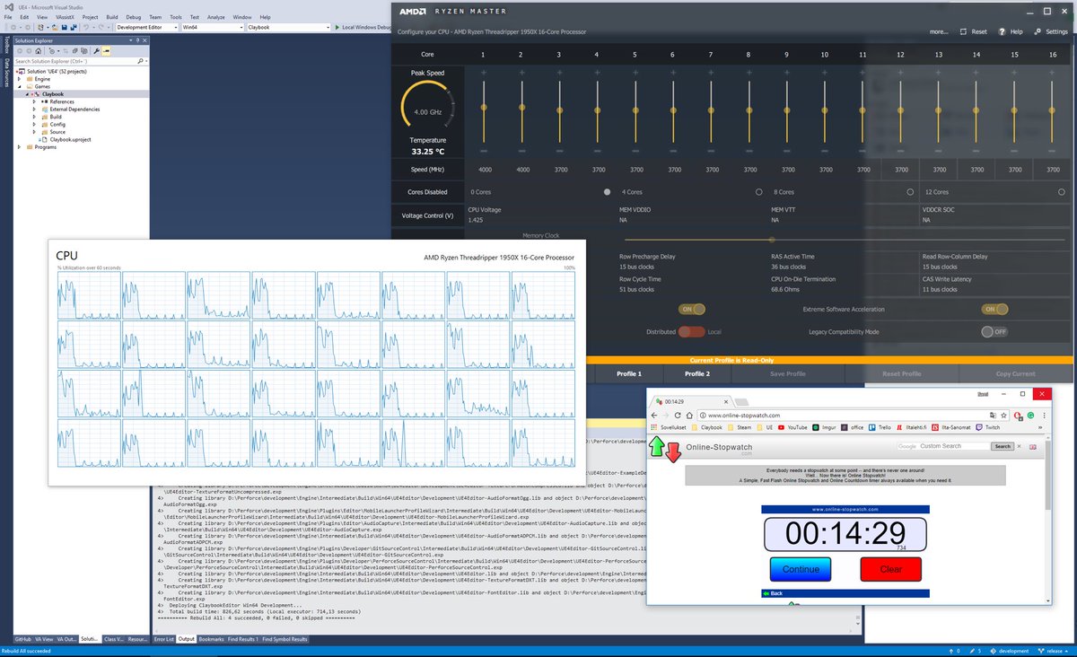Select 4 Cores disabled radio option

click(758, 192)
